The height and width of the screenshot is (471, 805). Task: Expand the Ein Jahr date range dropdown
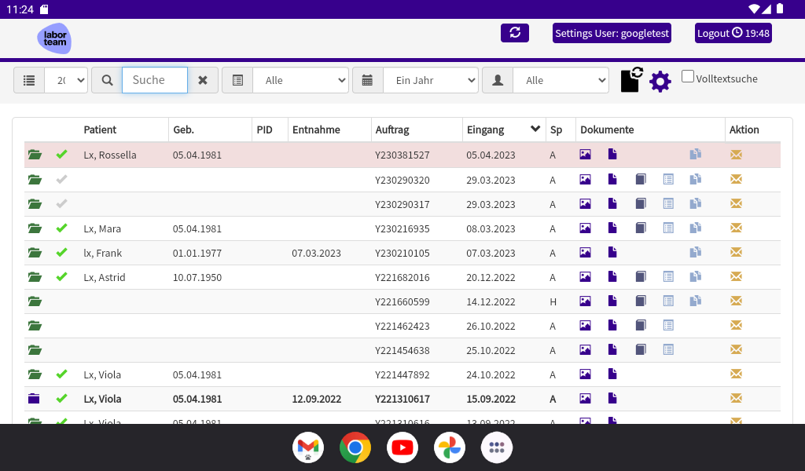(430, 80)
